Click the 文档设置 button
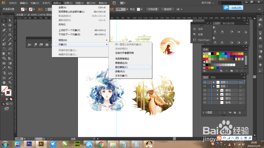264x148 pixels. click(x=153, y=9)
